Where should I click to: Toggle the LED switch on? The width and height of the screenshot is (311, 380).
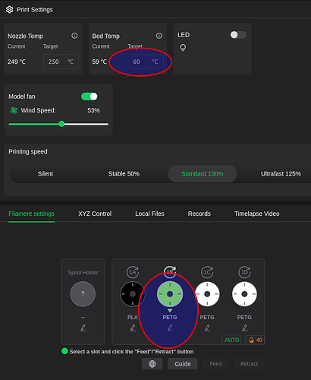tap(238, 35)
